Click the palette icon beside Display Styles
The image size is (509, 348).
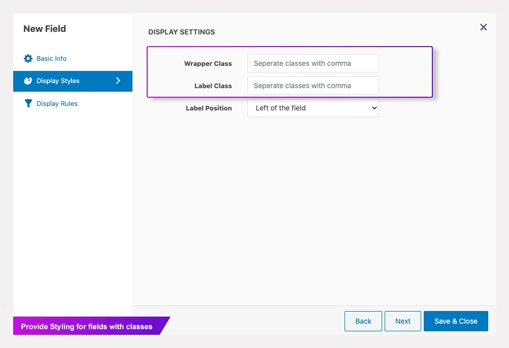point(28,81)
